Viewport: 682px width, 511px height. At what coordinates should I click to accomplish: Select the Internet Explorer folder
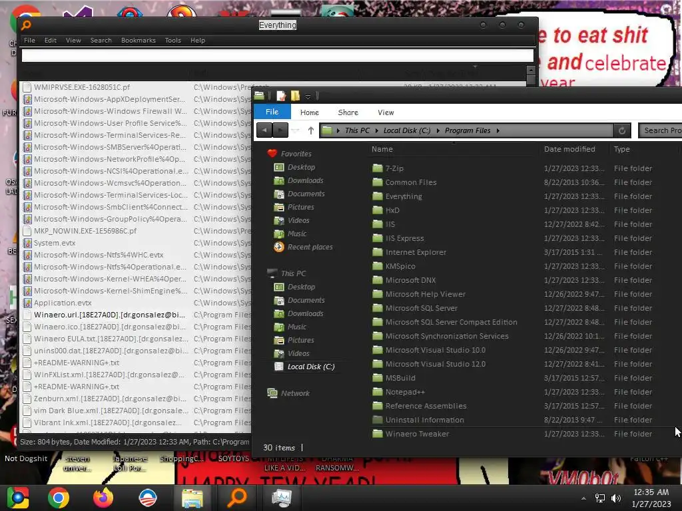point(416,252)
